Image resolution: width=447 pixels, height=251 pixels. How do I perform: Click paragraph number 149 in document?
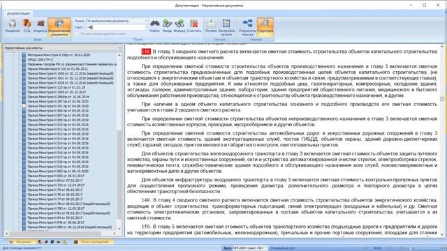[x=146, y=200]
